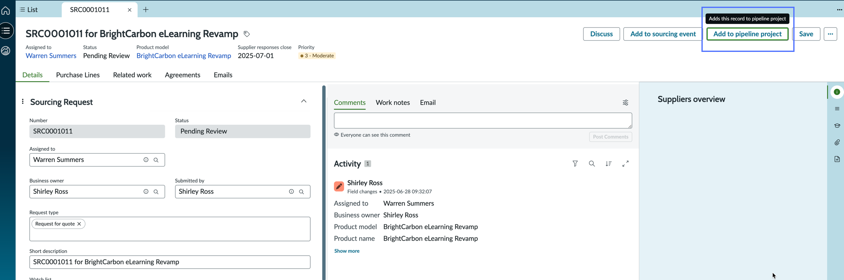844x280 pixels.
Task: Click Add to sourcing event
Action: (x=663, y=34)
